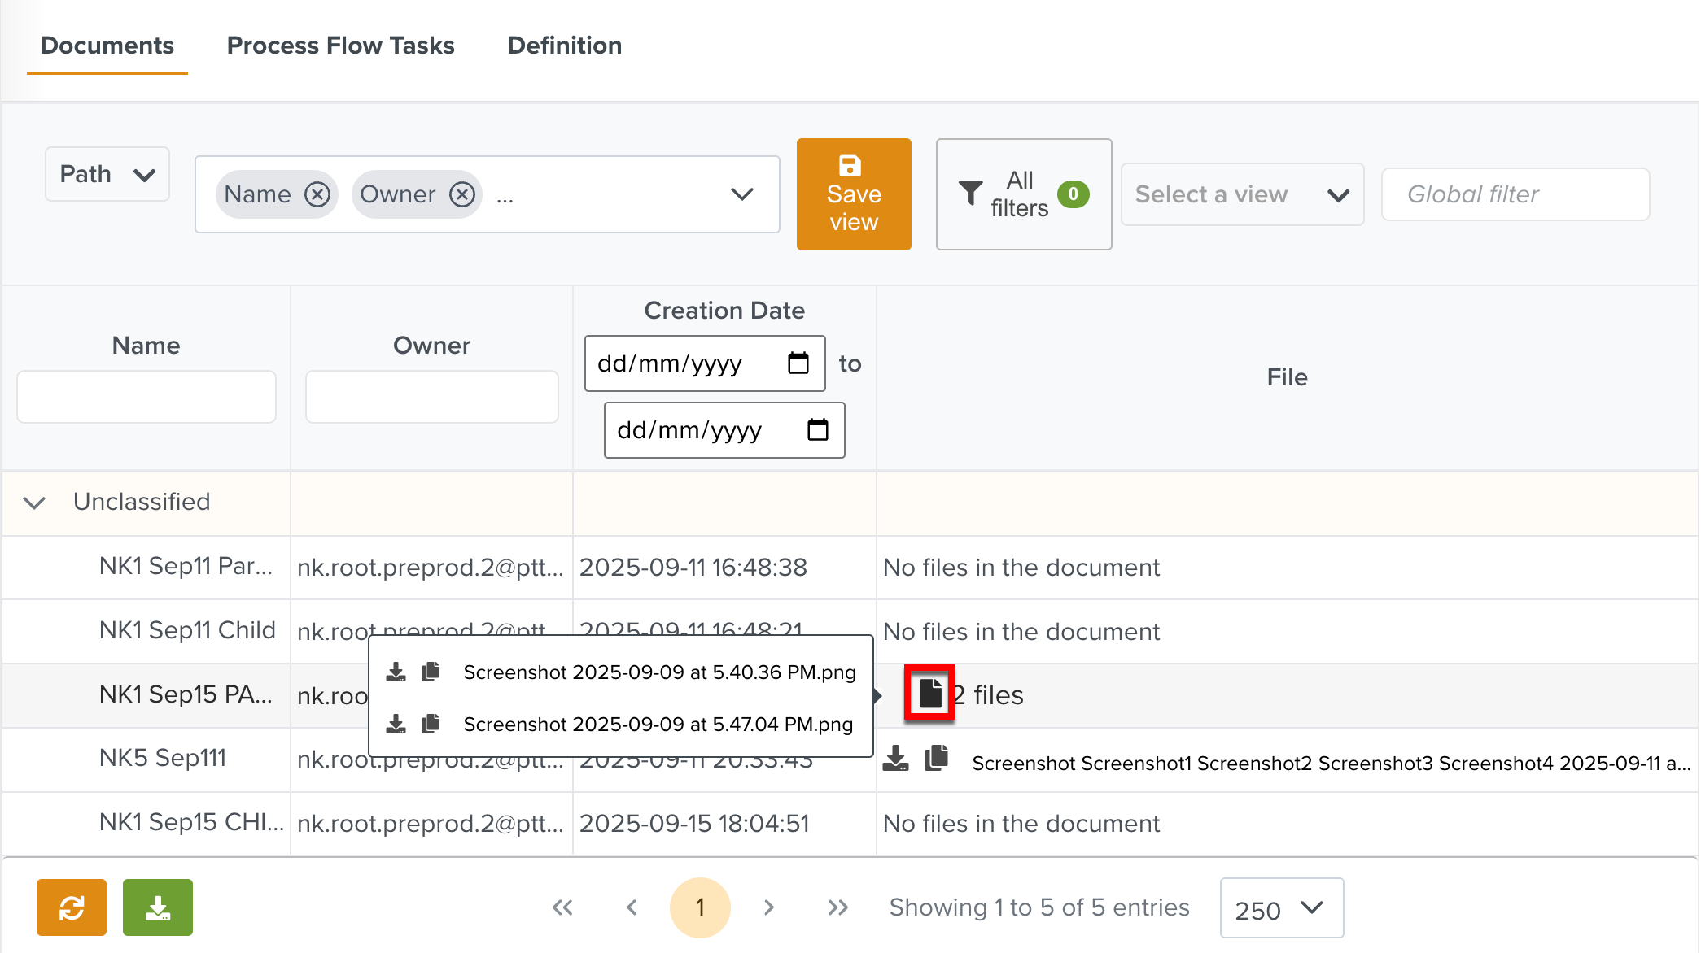
Task: Download file in NK5 Sep111 row
Action: tap(896, 759)
